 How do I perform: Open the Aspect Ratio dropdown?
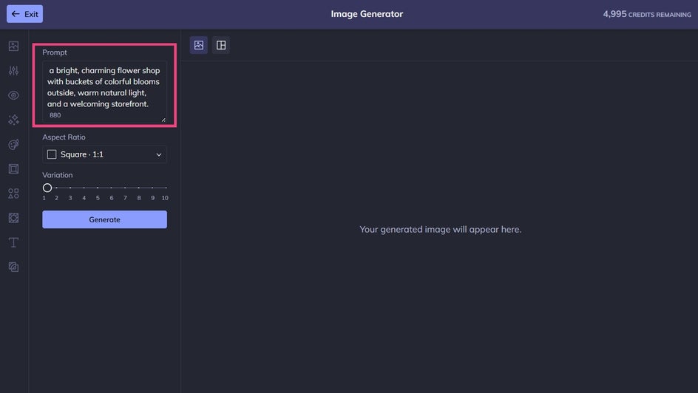pyautogui.click(x=104, y=154)
